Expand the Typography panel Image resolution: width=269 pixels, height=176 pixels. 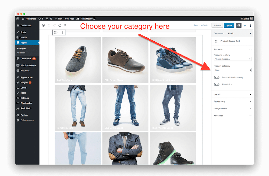pyautogui.click(x=233, y=102)
